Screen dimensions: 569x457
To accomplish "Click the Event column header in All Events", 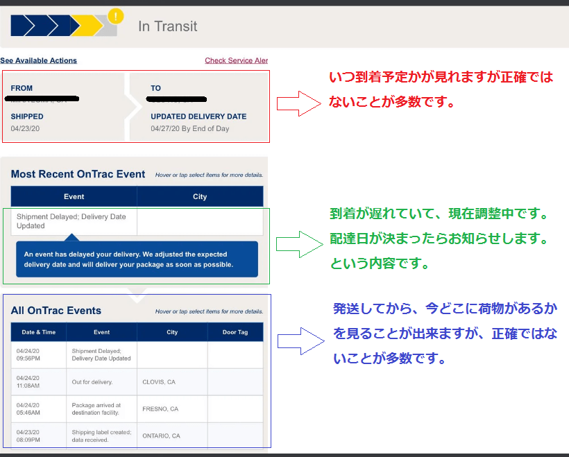I will click(x=101, y=332).
